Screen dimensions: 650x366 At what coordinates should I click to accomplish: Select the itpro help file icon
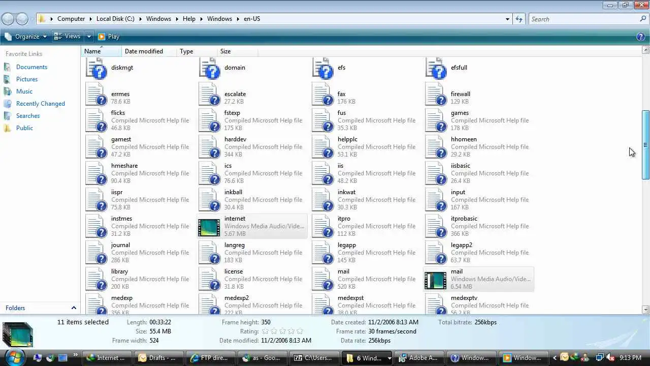(323, 227)
